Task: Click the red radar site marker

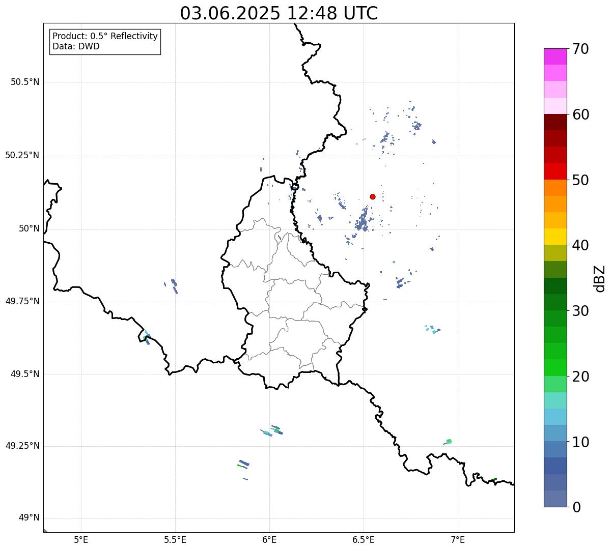Action: tap(373, 196)
